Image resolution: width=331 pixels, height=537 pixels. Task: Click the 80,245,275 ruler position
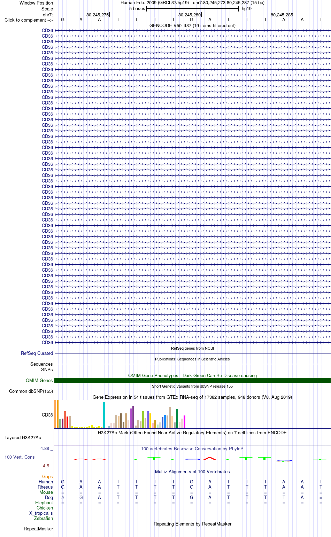point(98,15)
